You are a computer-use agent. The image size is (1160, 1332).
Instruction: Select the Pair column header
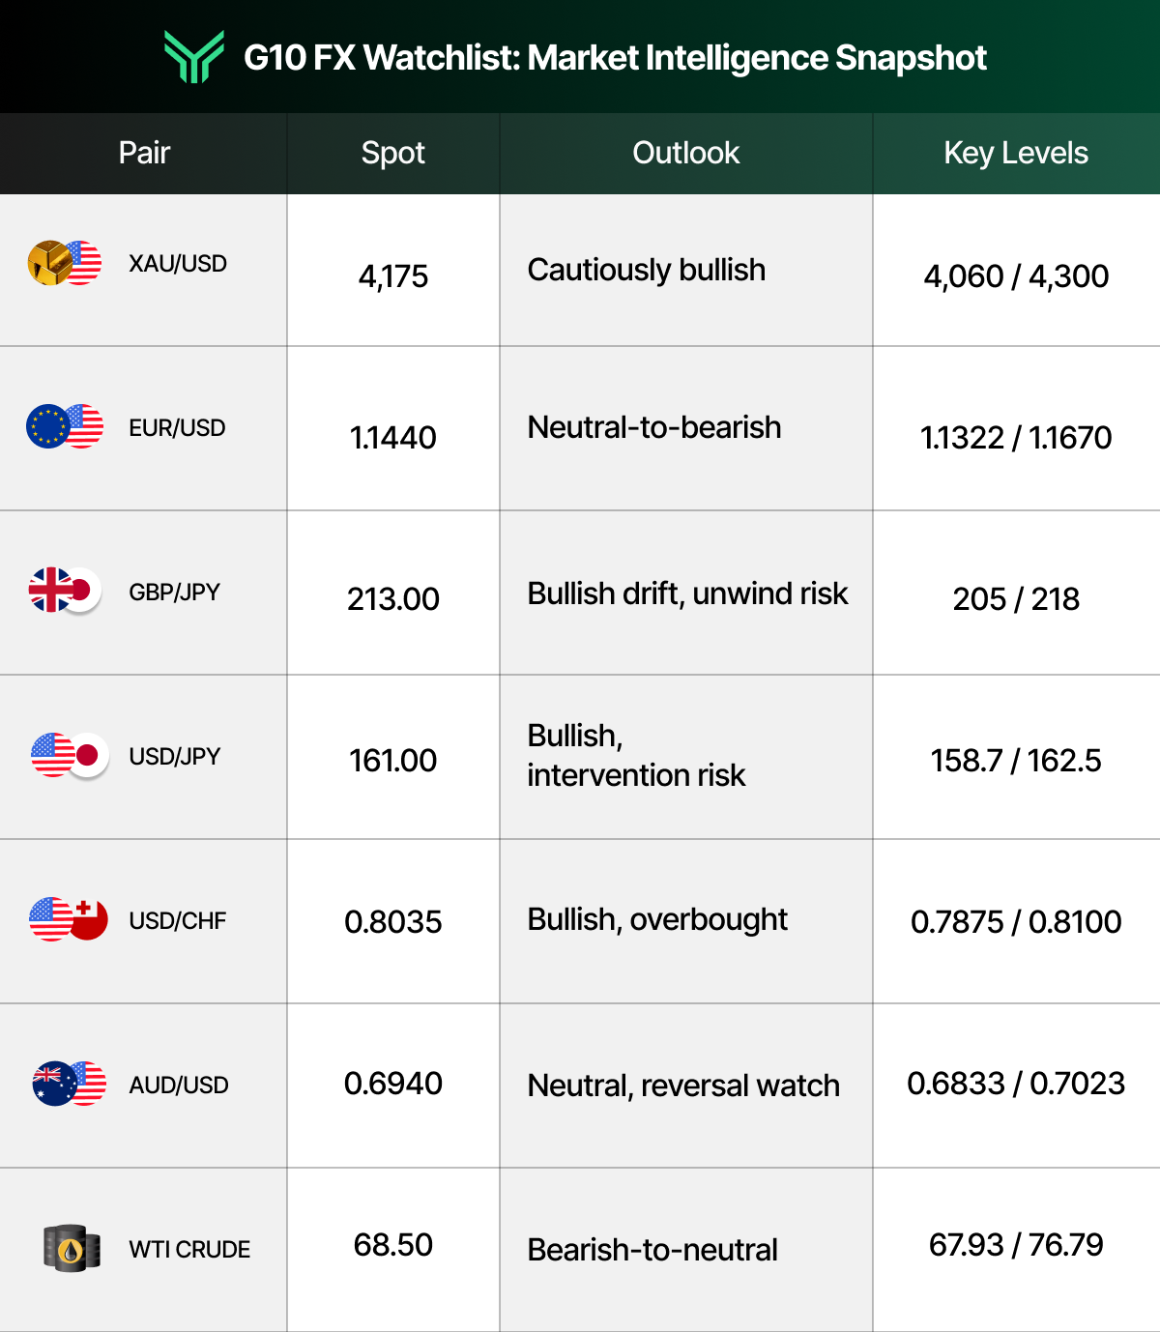[144, 153]
